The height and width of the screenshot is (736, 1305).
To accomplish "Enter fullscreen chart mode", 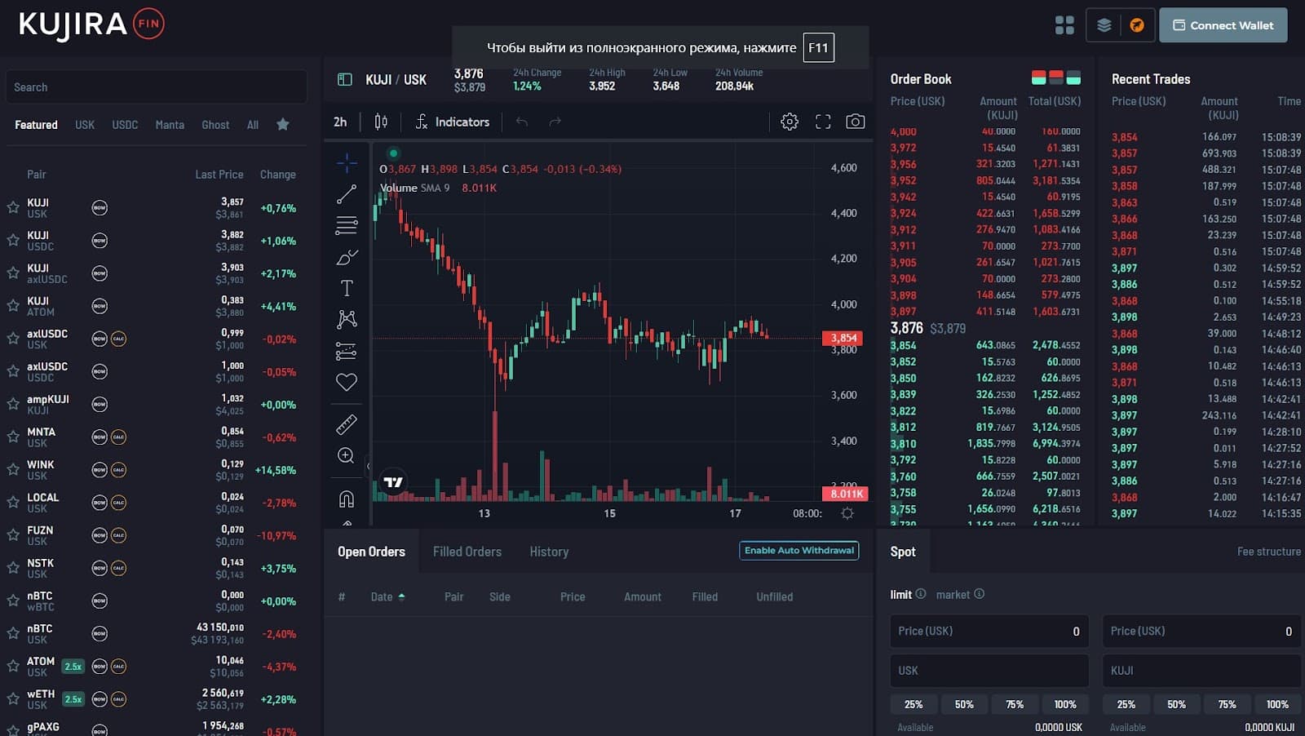I will click(x=823, y=122).
